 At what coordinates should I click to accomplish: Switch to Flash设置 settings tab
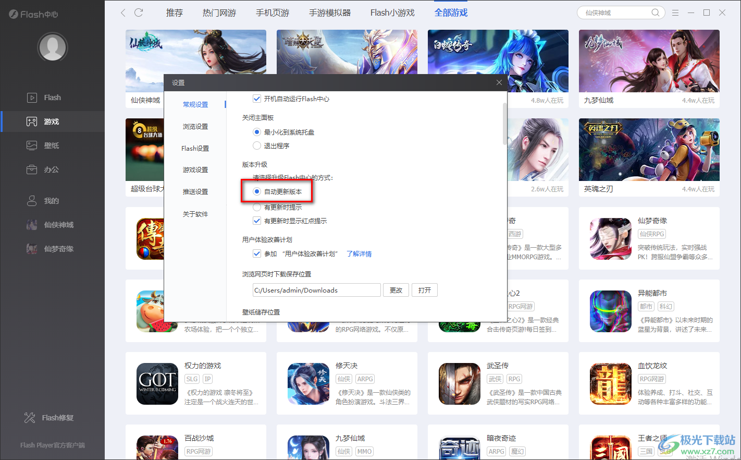pyautogui.click(x=195, y=148)
